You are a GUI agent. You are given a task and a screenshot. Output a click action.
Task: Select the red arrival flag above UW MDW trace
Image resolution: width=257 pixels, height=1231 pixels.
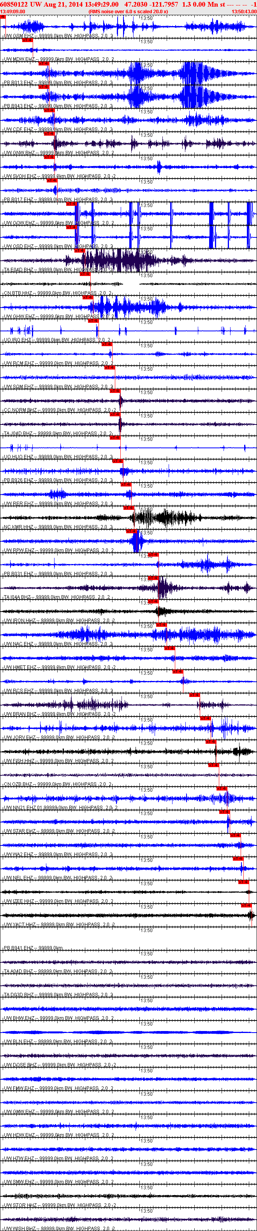(x=28, y=40)
